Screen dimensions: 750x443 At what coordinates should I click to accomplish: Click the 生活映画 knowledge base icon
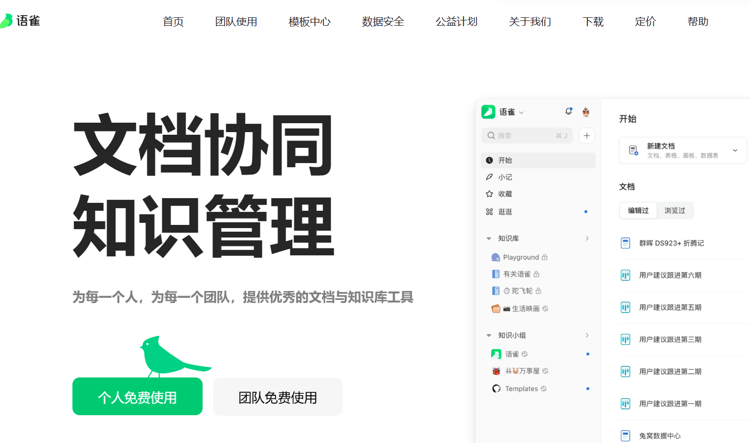click(x=495, y=309)
